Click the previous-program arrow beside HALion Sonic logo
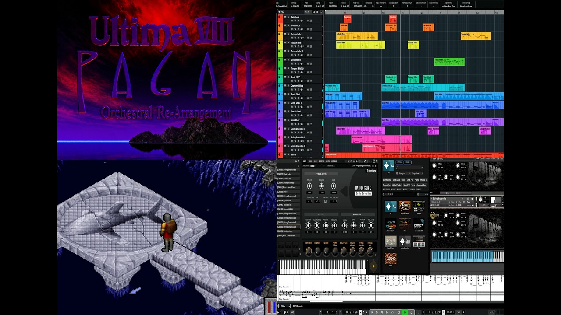 point(344,191)
